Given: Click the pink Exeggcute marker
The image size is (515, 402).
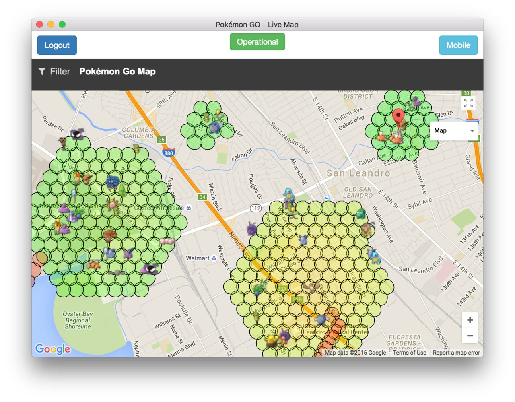Looking at the screenshot, I should (167, 241).
